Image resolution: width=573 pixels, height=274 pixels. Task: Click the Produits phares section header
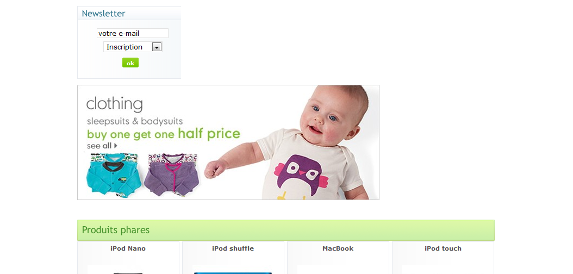coord(286,230)
